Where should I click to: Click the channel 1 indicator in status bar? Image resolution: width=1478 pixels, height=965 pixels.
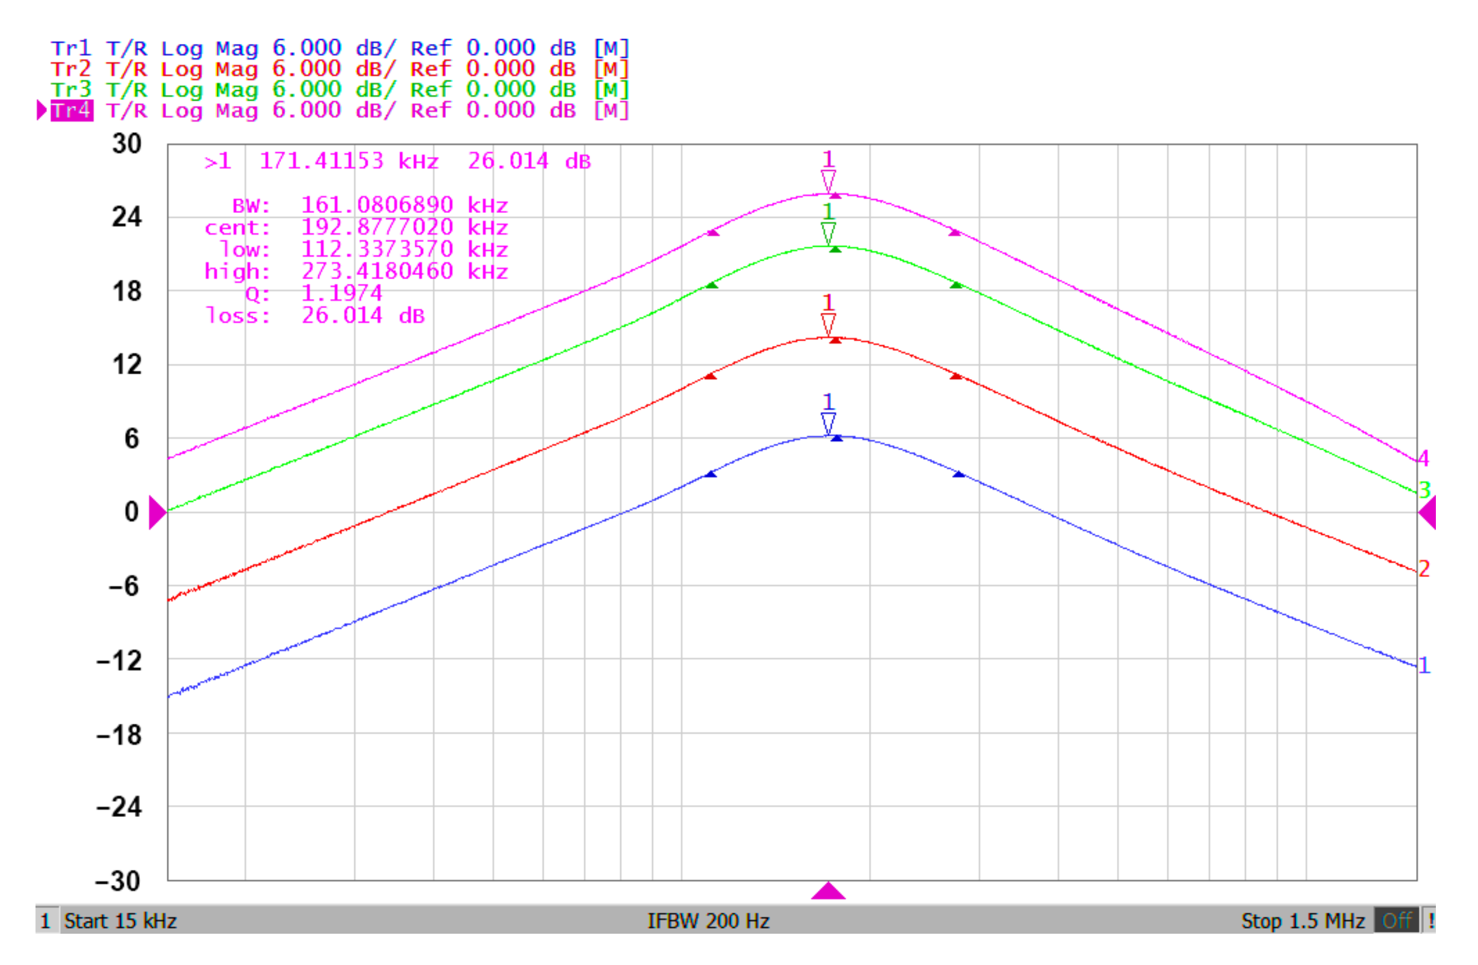coord(45,920)
